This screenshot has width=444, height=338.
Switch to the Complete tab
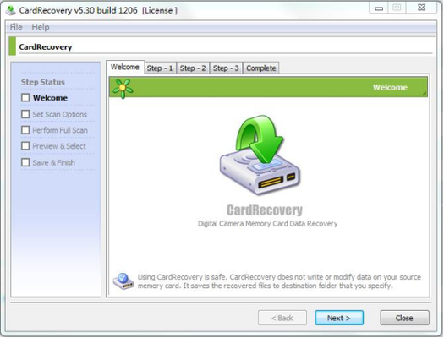pyautogui.click(x=261, y=68)
